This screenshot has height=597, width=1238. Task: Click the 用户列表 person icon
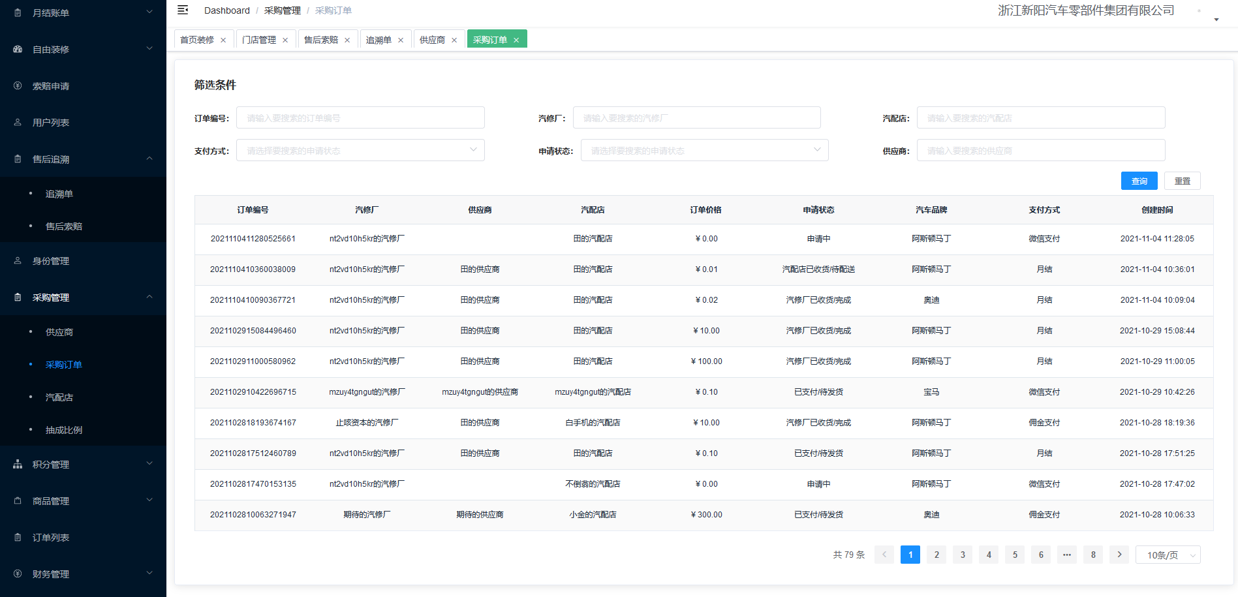(18, 122)
